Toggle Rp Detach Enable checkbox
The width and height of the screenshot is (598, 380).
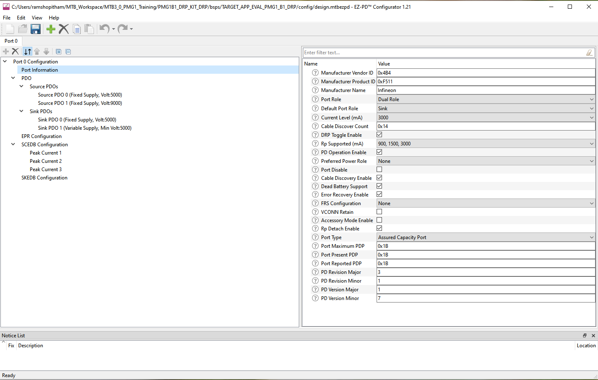[379, 228]
